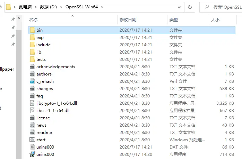Click the navigation pane scroll up arrow

point(19,18)
